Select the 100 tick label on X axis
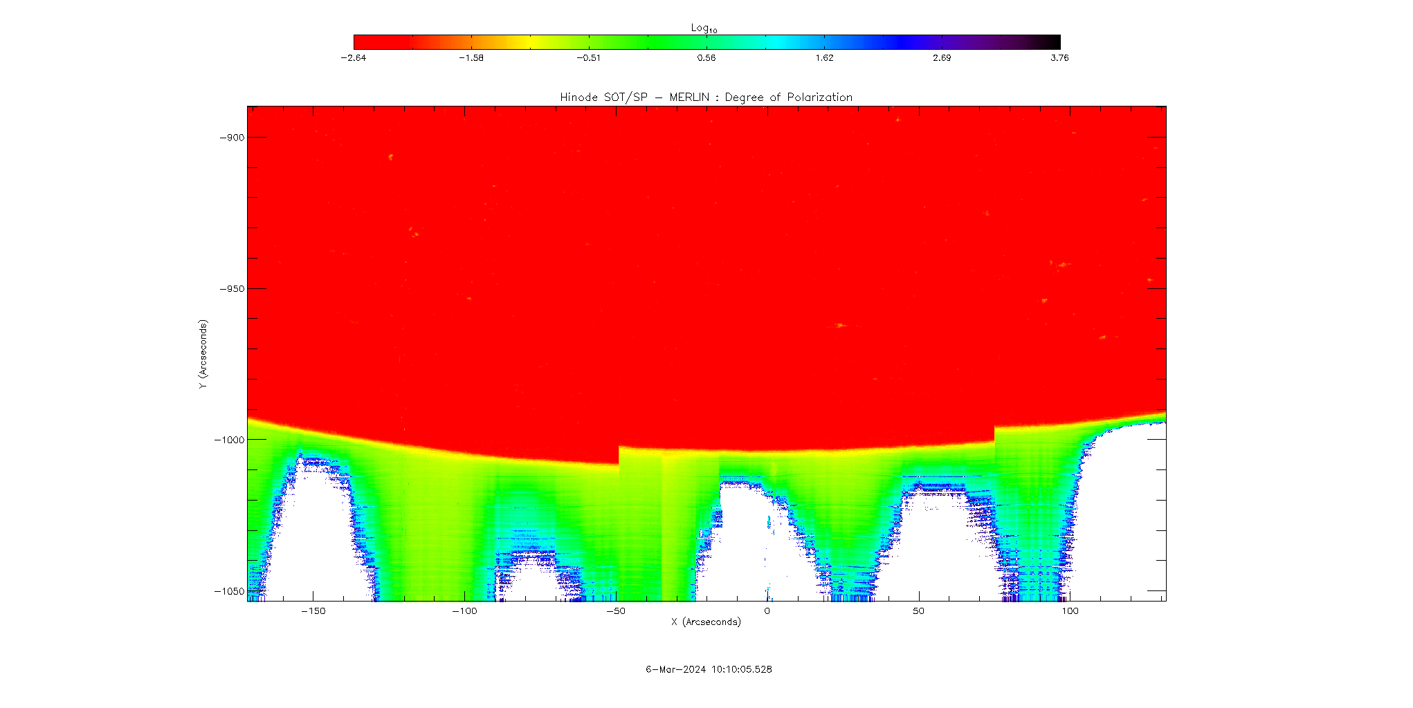This screenshot has height=708, width=1413. coord(1070,611)
